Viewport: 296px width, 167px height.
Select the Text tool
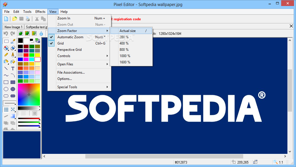[13, 69]
